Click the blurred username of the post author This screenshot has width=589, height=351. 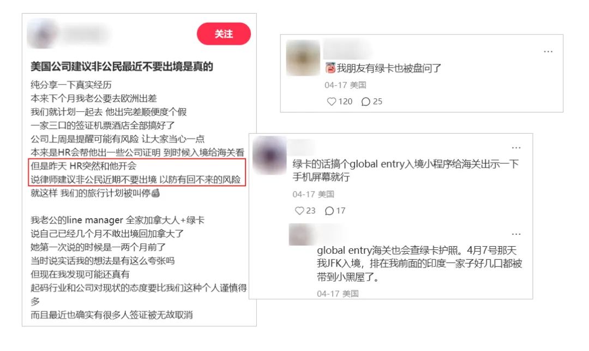[86, 34]
